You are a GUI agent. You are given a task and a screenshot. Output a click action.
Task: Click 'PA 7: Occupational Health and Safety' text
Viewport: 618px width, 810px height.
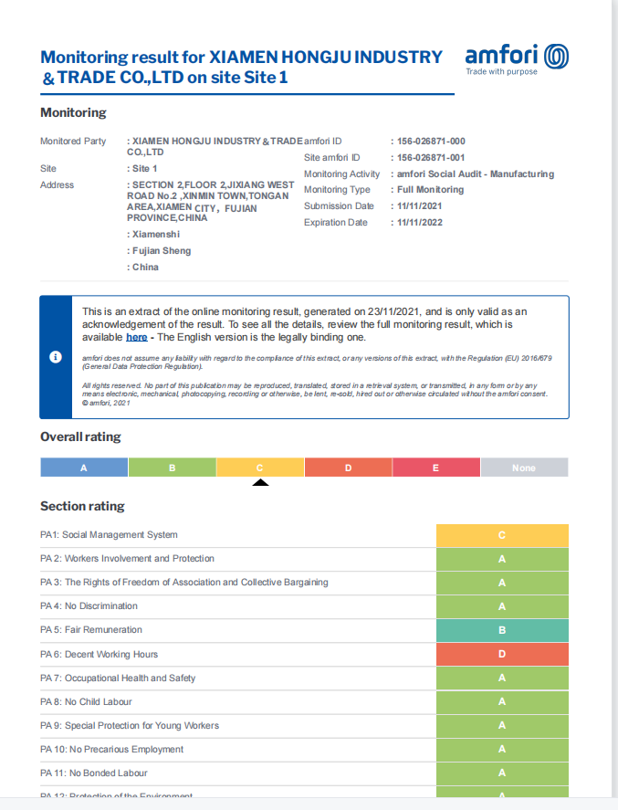(118, 679)
